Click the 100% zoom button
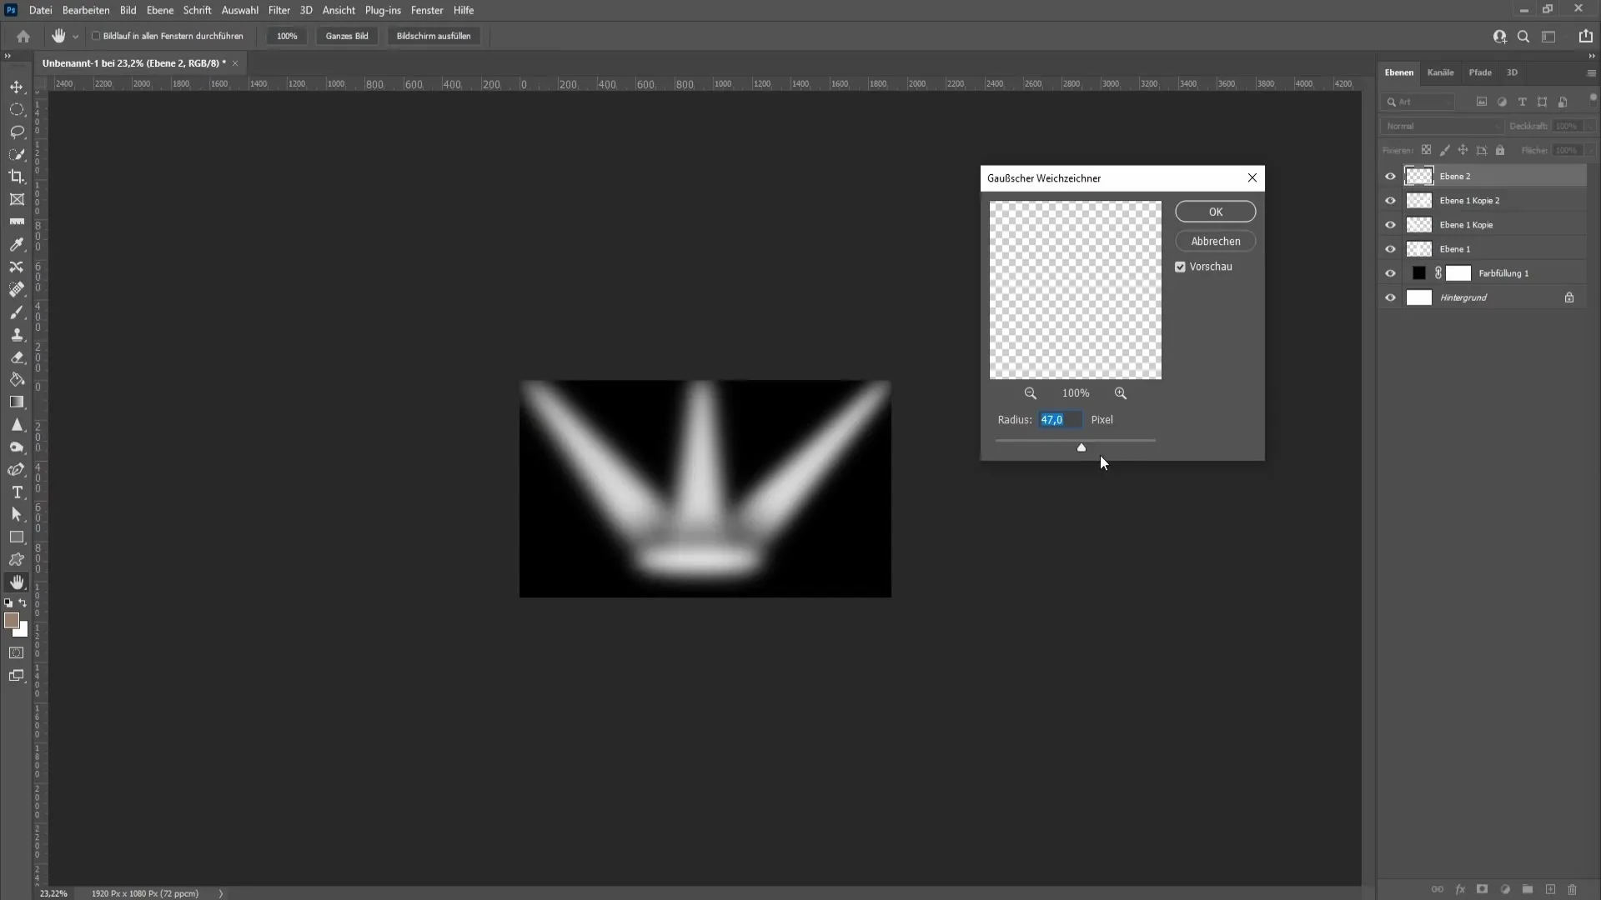Viewport: 1601px width, 900px height. click(x=287, y=36)
